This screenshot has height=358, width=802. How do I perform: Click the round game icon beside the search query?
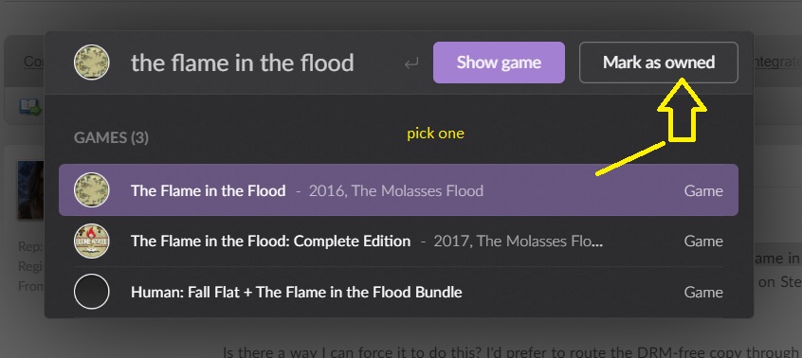[x=92, y=63]
